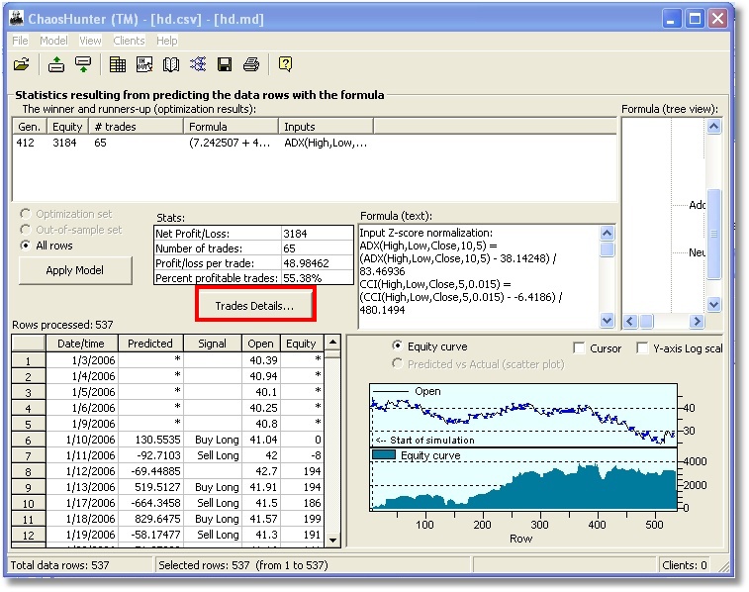Click the Apply Model button
This screenshot has height=592, width=749.
point(75,270)
